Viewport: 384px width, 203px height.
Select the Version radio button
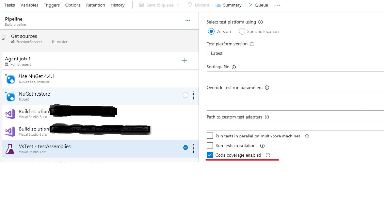pos(211,31)
